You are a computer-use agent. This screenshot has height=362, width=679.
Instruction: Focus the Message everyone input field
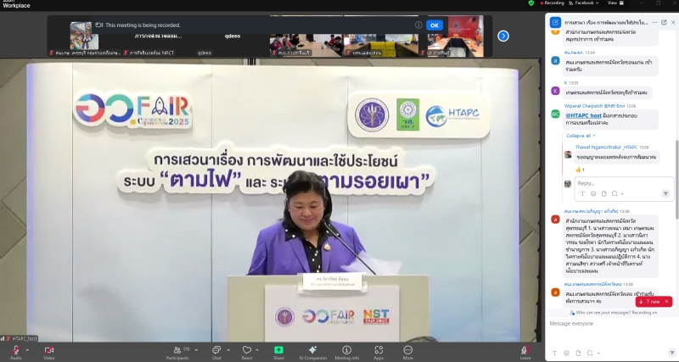point(610,324)
